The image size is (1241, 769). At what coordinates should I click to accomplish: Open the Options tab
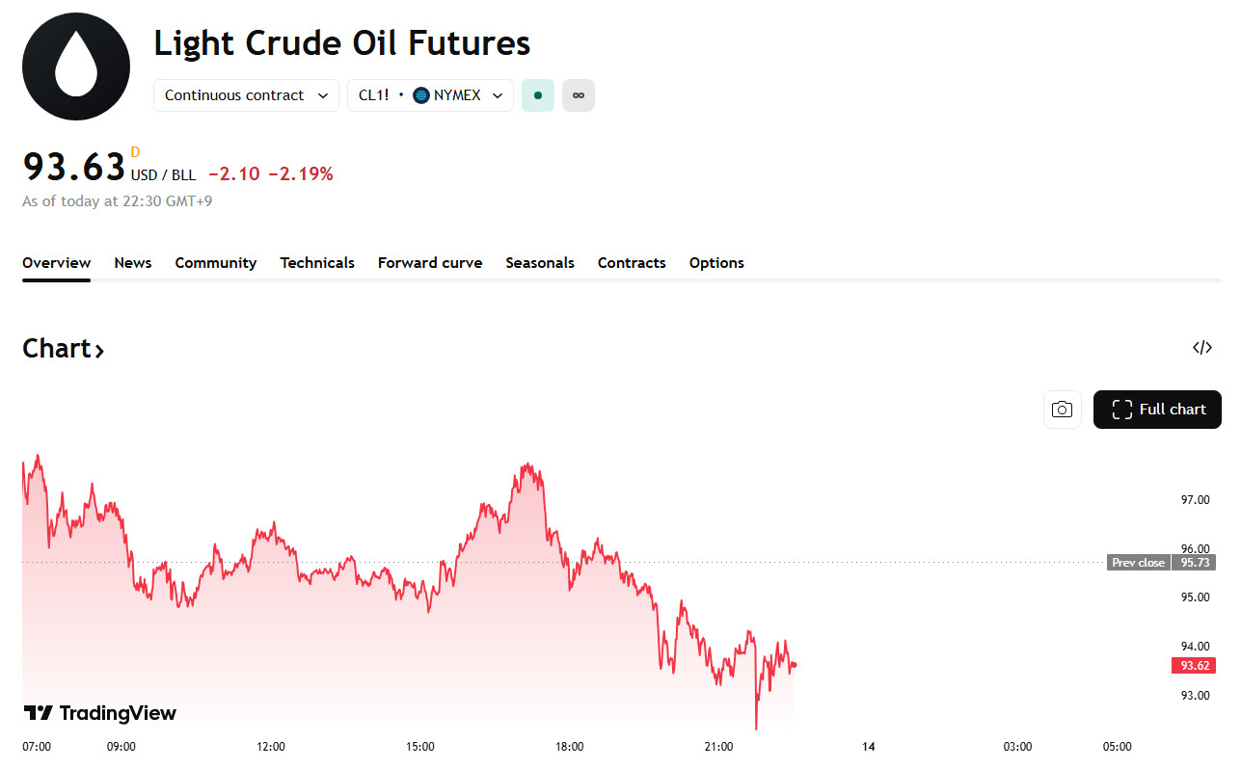coord(716,263)
